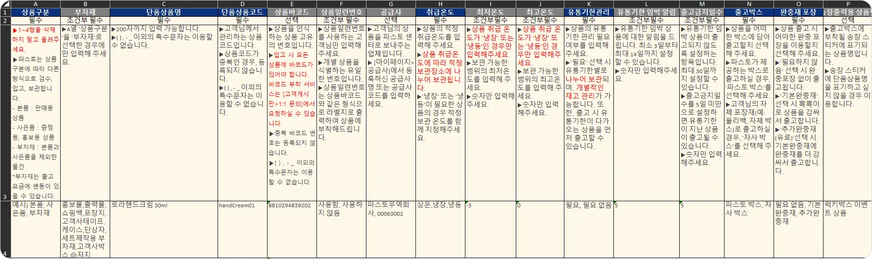Click the 럭키박스 이벤트 상품 cell
Screen dimensions: 872x259
click(x=847, y=229)
